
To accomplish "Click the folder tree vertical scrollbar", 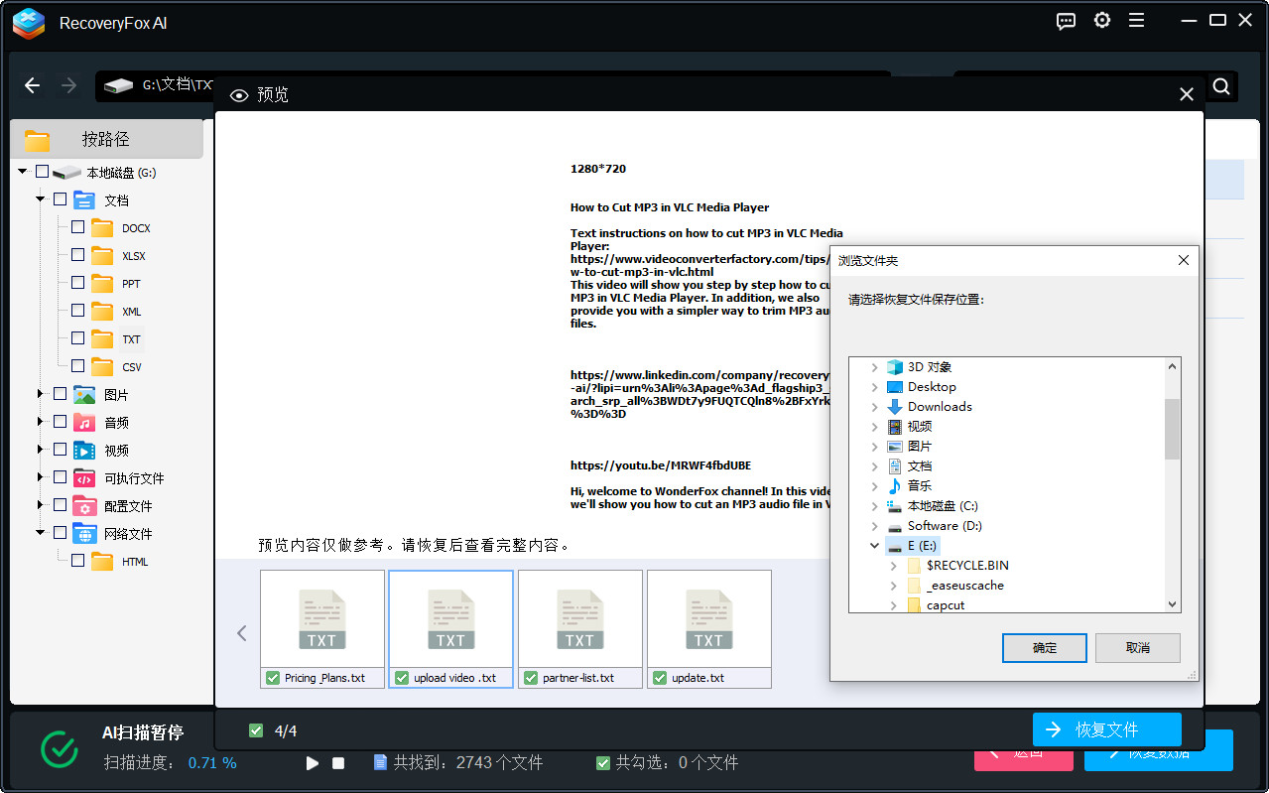I will point(1172,430).
